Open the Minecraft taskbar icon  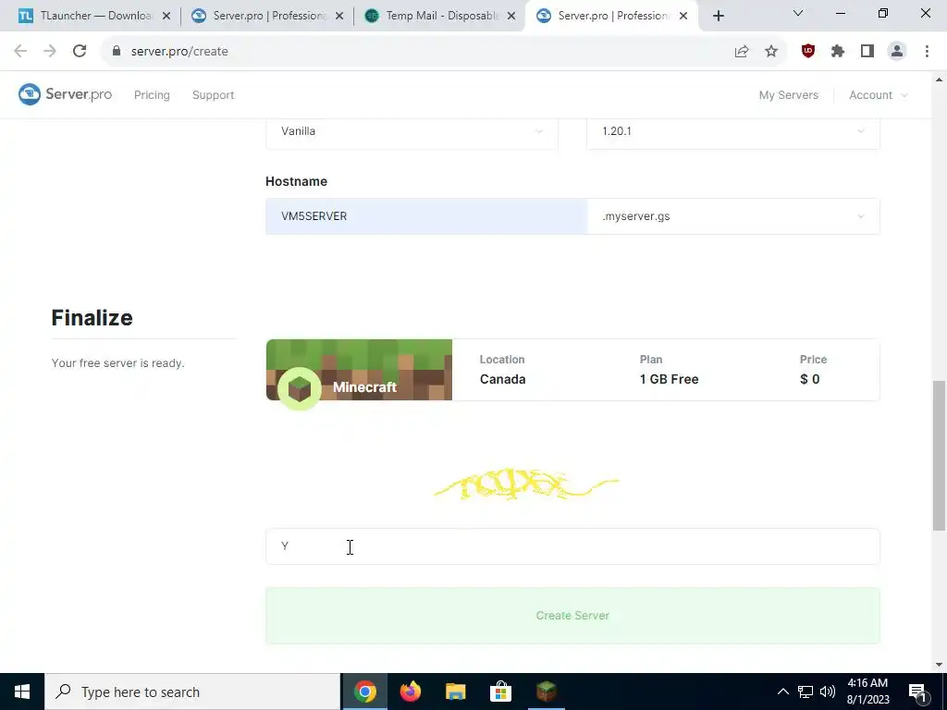pos(546,692)
